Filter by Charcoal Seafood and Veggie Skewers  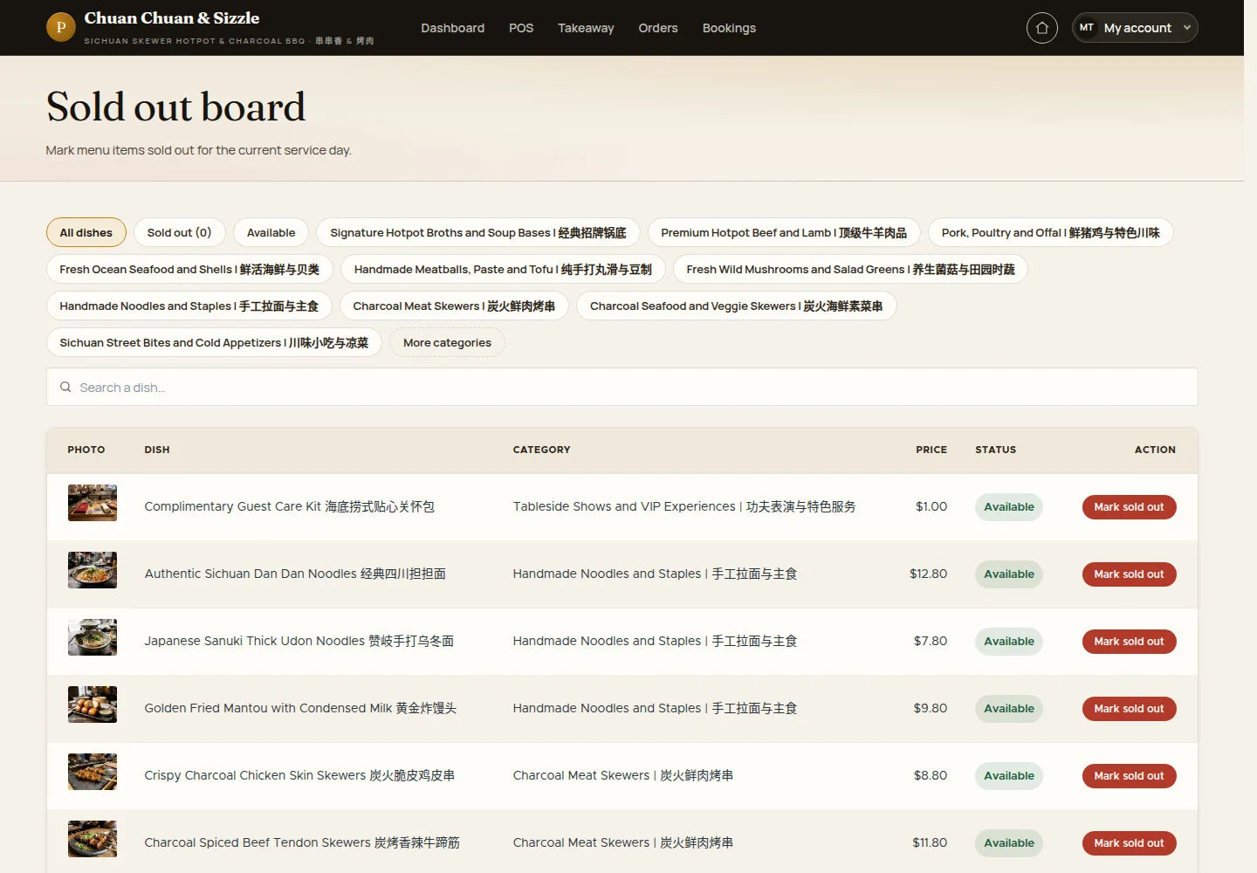click(736, 306)
